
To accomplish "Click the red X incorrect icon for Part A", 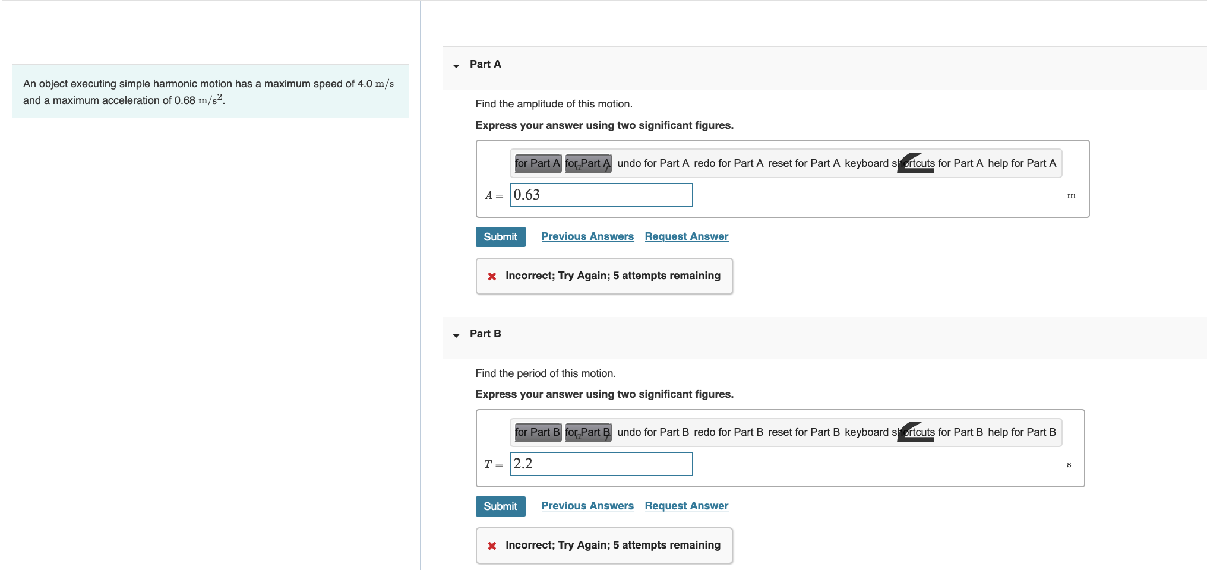I will 491,275.
